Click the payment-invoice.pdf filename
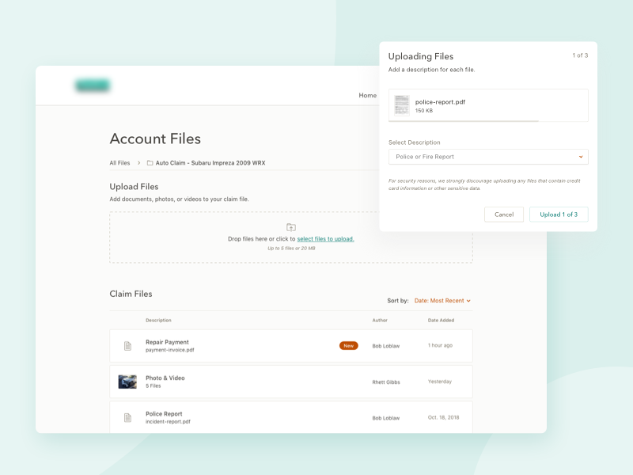The width and height of the screenshot is (633, 475). [170, 350]
